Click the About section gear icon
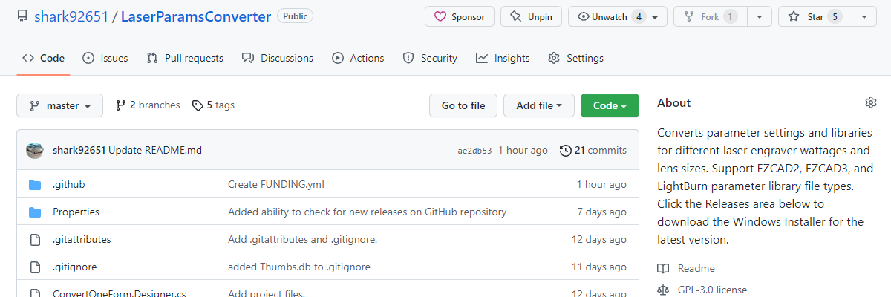The width and height of the screenshot is (891, 297). [x=871, y=102]
